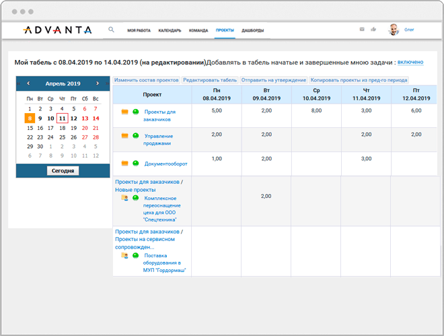444x336 pixels.
Task: Click Отправить на утверждение button
Action: click(274, 80)
